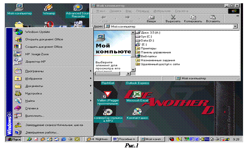250x151 pixels.
Task: Click info pane scroll up arrow
Action: (133, 32)
